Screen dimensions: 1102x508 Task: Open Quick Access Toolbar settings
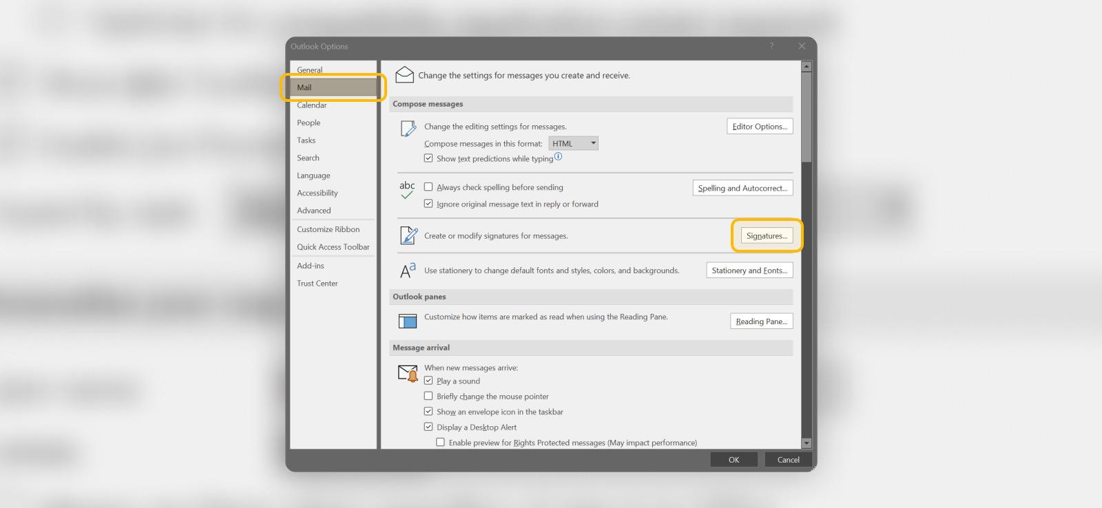click(x=333, y=247)
